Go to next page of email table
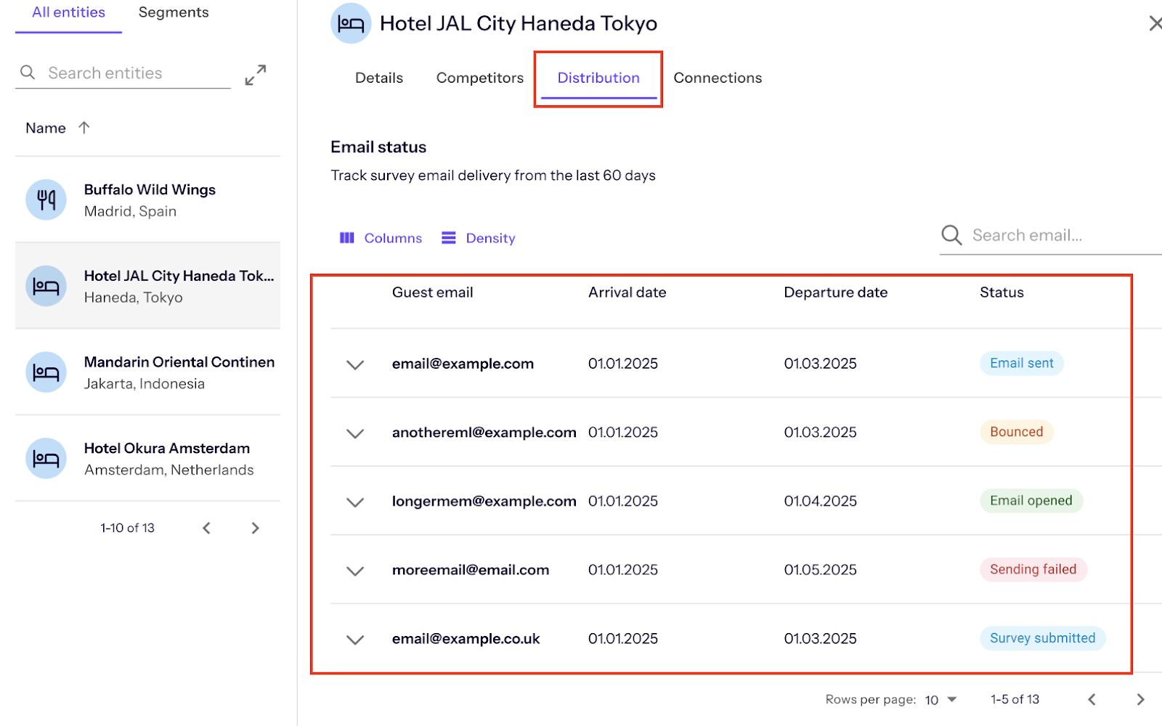Image resolution: width=1162 pixels, height=726 pixels. [x=1140, y=699]
